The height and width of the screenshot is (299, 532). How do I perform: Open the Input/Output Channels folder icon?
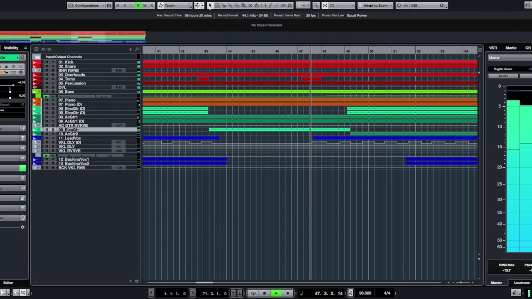click(38, 57)
